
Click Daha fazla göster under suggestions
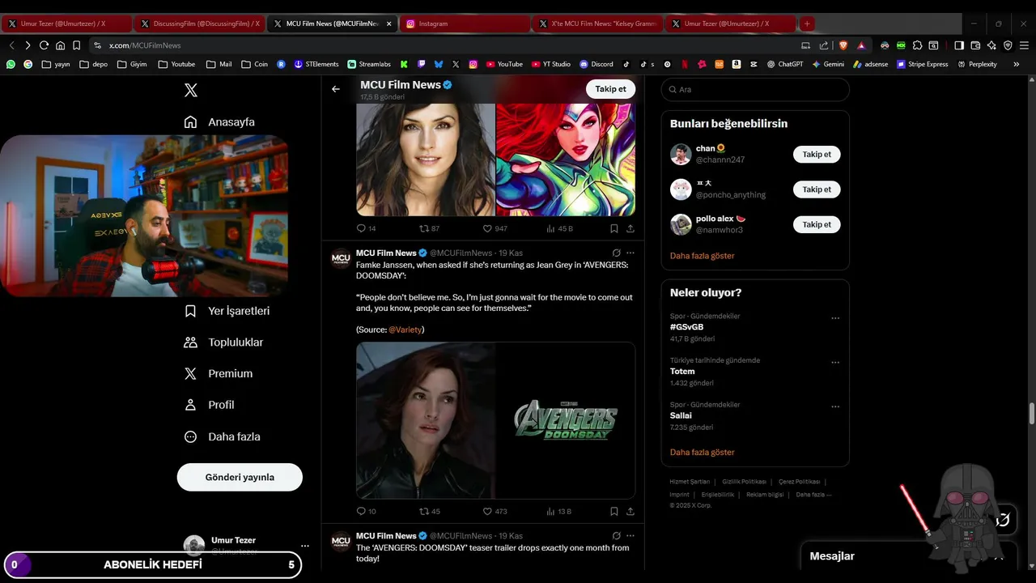pos(703,256)
